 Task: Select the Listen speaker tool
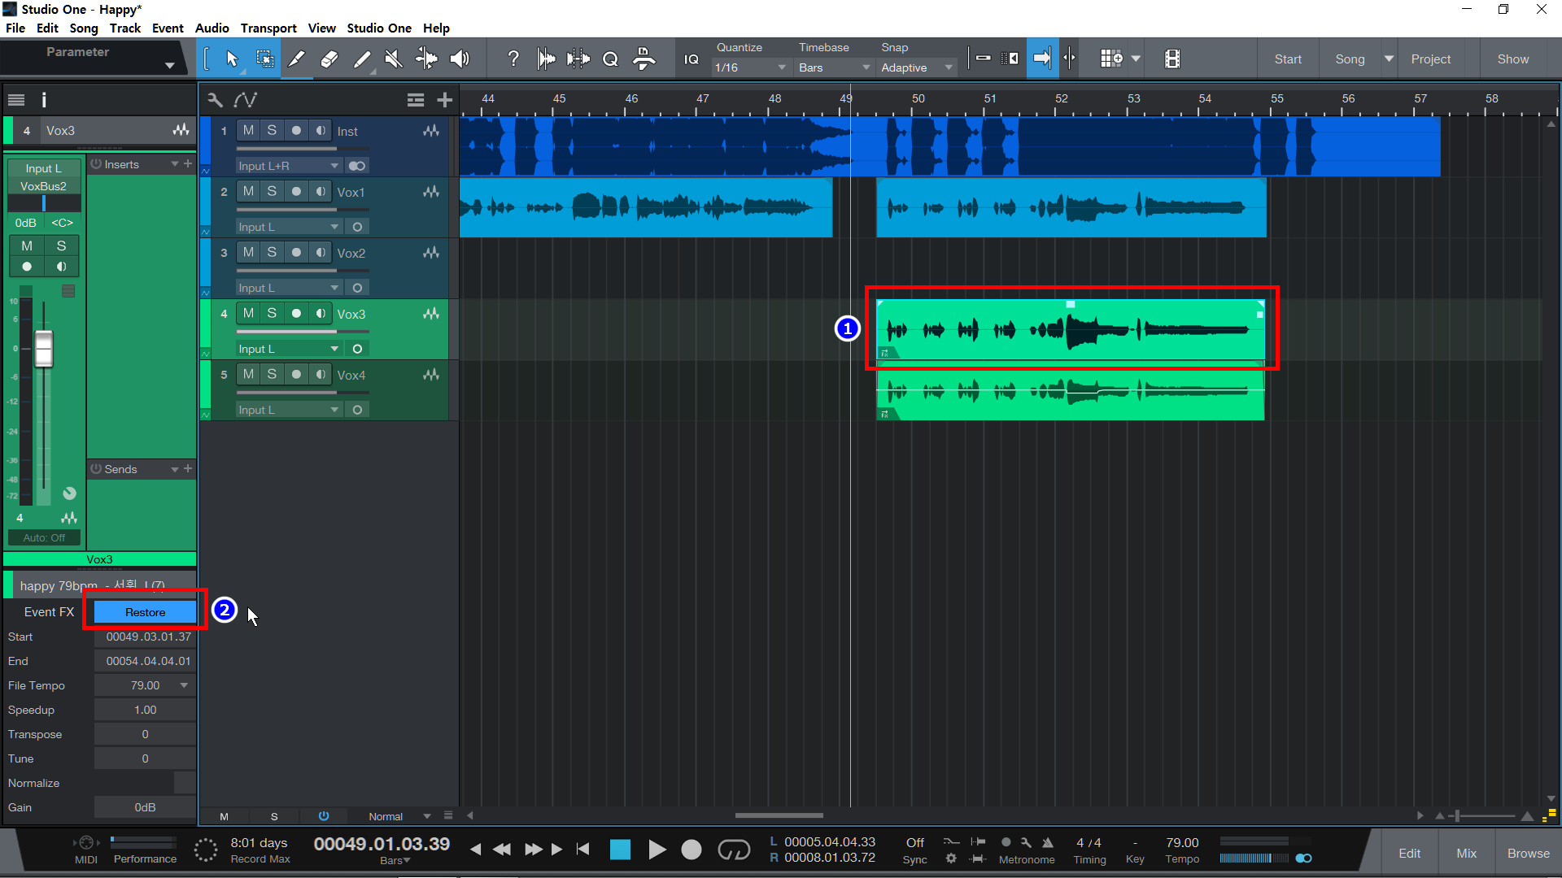click(460, 59)
